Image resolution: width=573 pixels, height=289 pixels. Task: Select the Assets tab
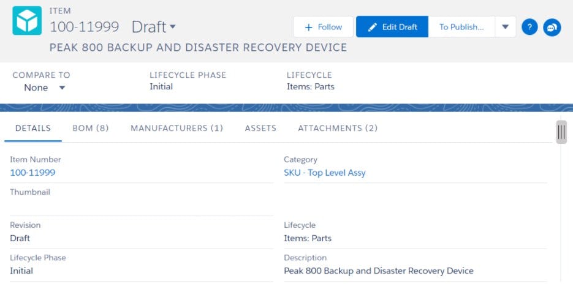[x=260, y=129]
